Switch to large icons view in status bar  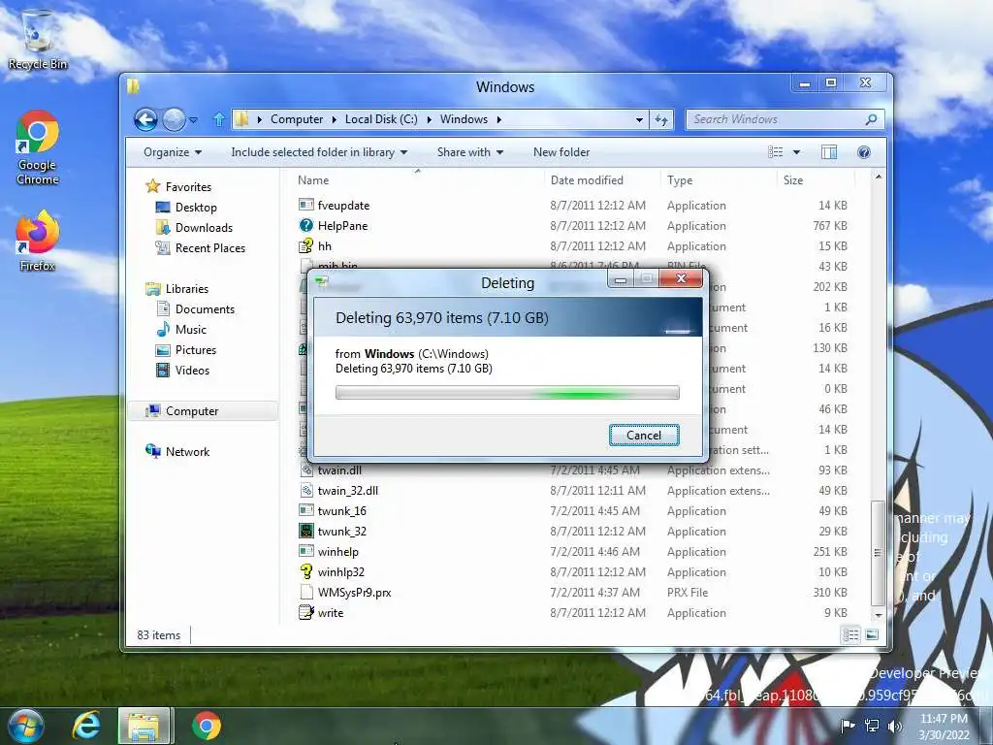click(x=872, y=634)
